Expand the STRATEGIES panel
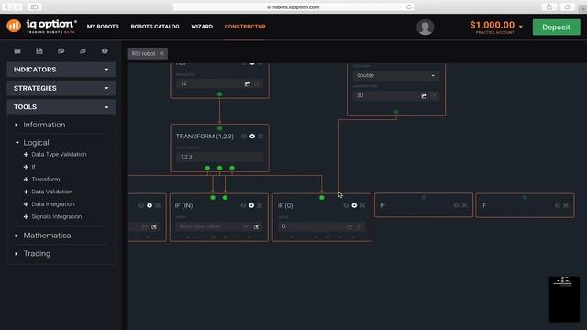The height and width of the screenshot is (330, 587). 61,88
